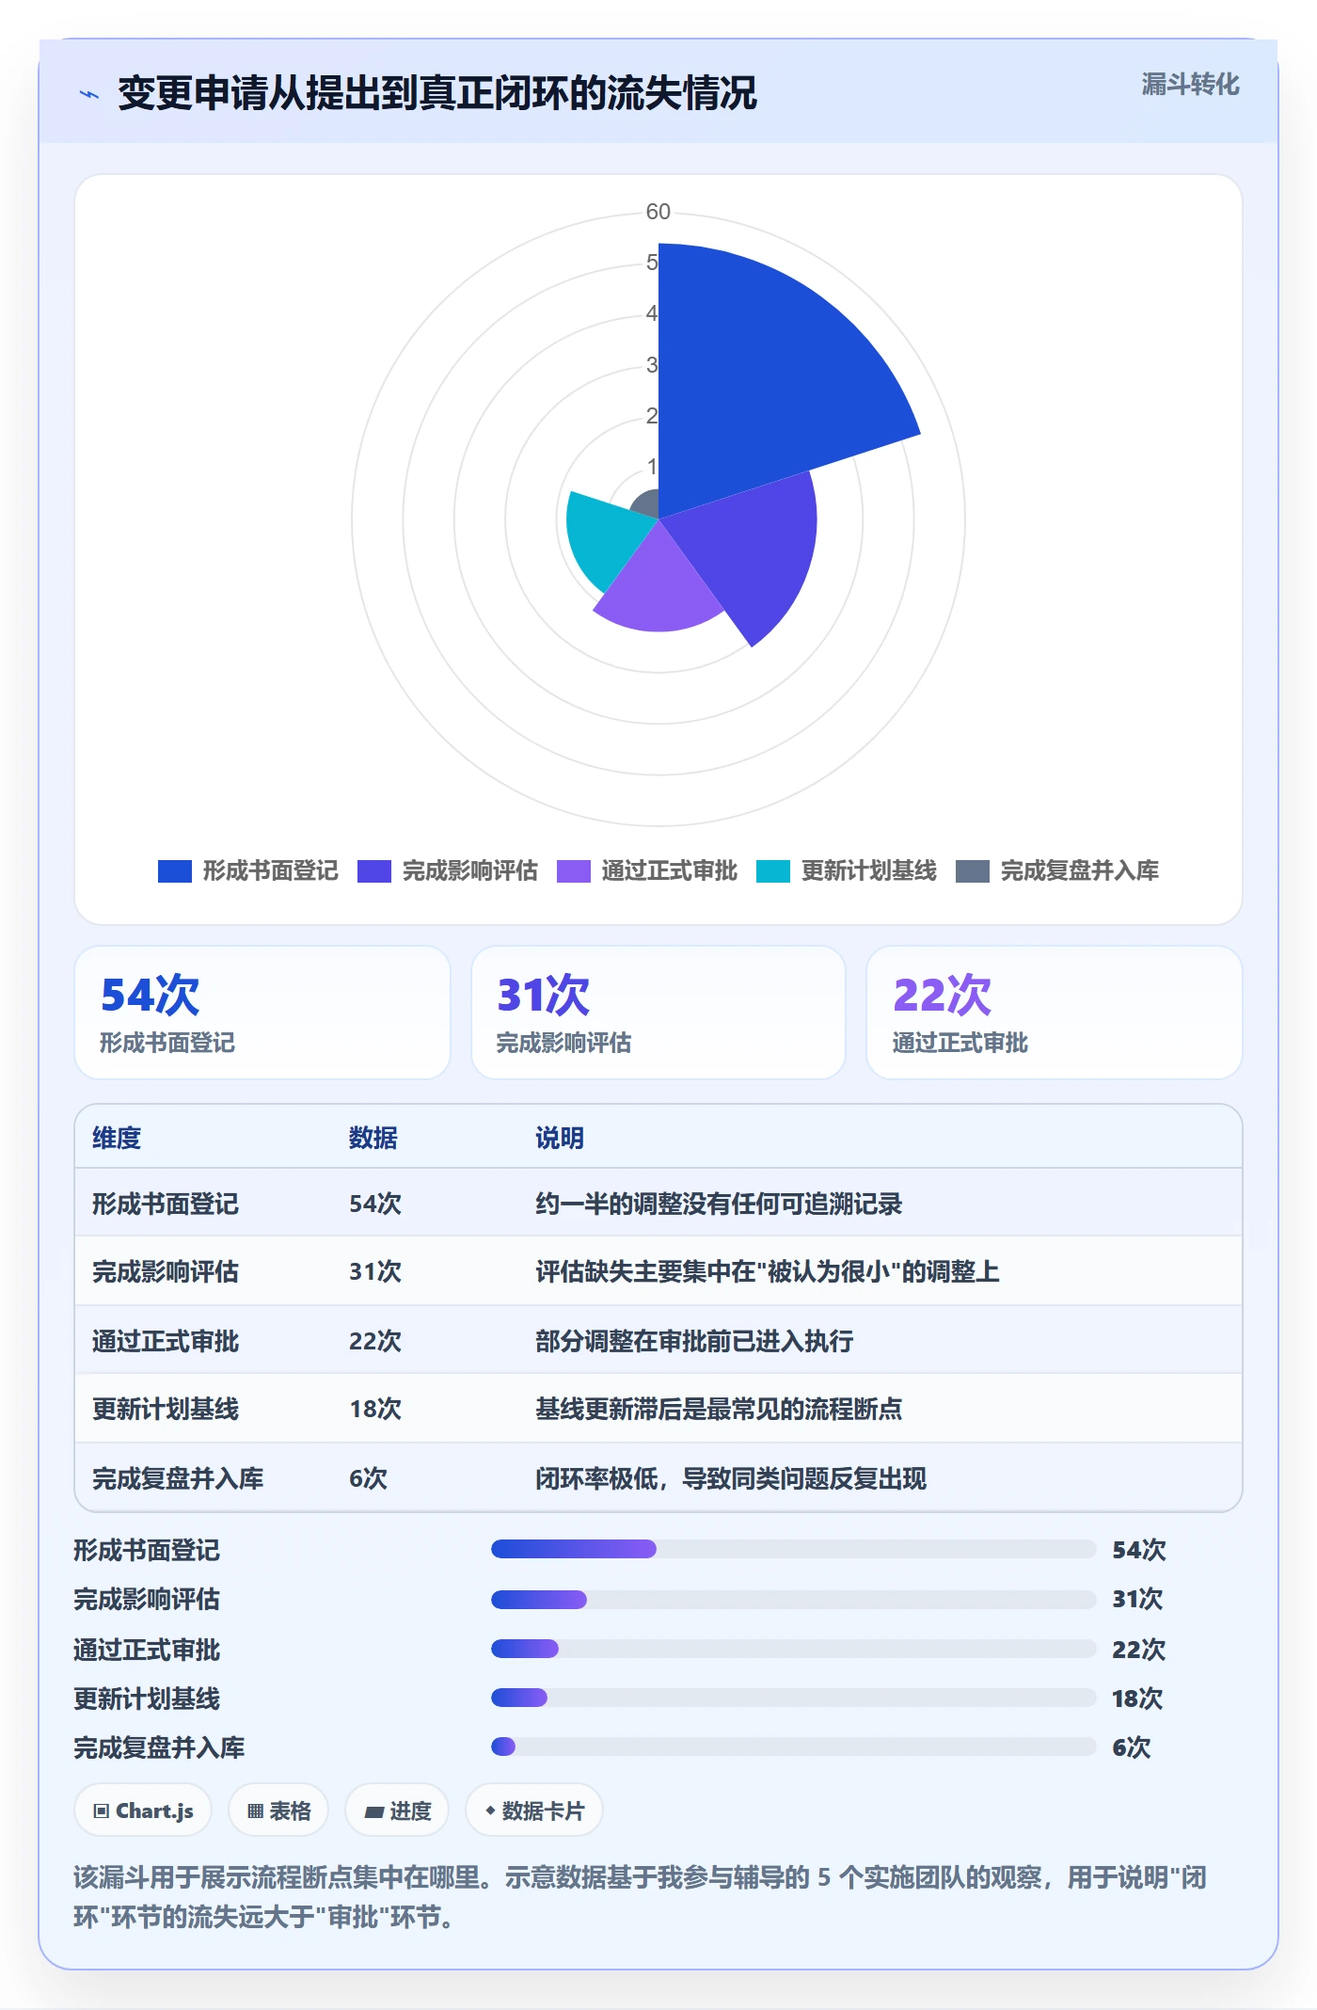The height and width of the screenshot is (2010, 1317).
Task: Click the 6次 table cell
Action: click(368, 1478)
